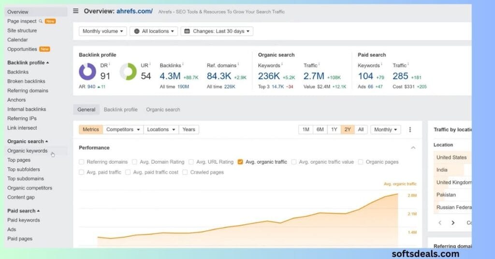Viewport: 495px width, 259px height.
Task: Select Pakistan location row
Action: click(452, 195)
